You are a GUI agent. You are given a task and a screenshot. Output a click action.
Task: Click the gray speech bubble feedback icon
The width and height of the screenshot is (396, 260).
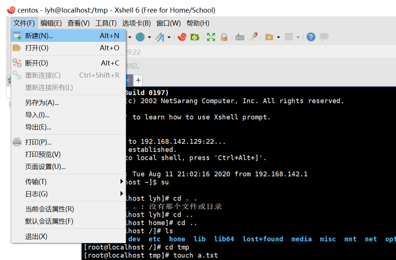(324, 37)
